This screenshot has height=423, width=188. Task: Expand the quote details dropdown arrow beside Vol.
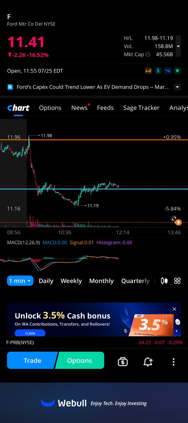(178, 46)
